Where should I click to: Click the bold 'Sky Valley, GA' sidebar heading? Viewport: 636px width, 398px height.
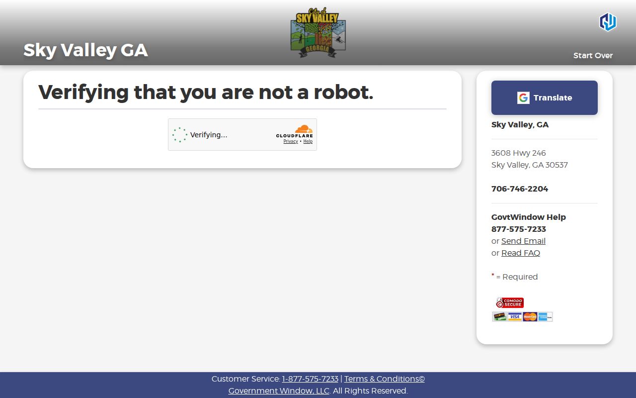(520, 125)
